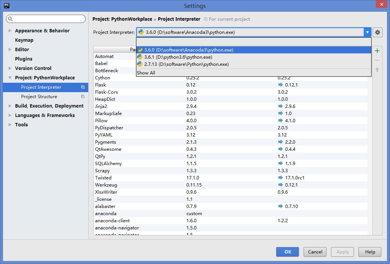
Task: Click upgrade arrow icon in Pillow row
Action: pos(281,121)
